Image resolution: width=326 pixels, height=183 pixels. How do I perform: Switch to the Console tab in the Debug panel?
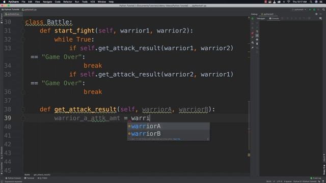point(274,18)
